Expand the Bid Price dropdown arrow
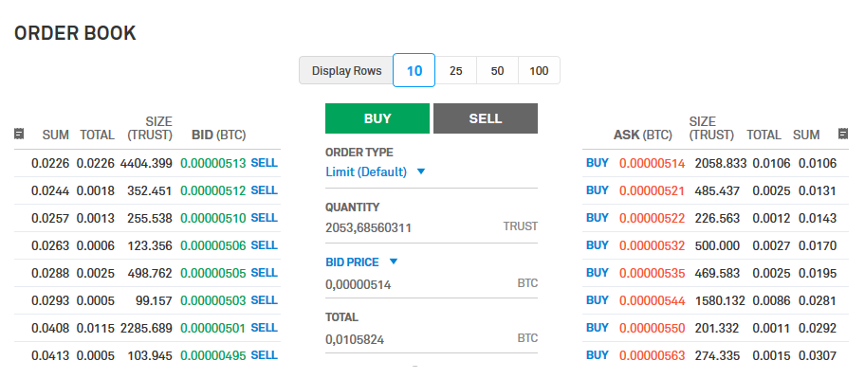 pos(393,262)
